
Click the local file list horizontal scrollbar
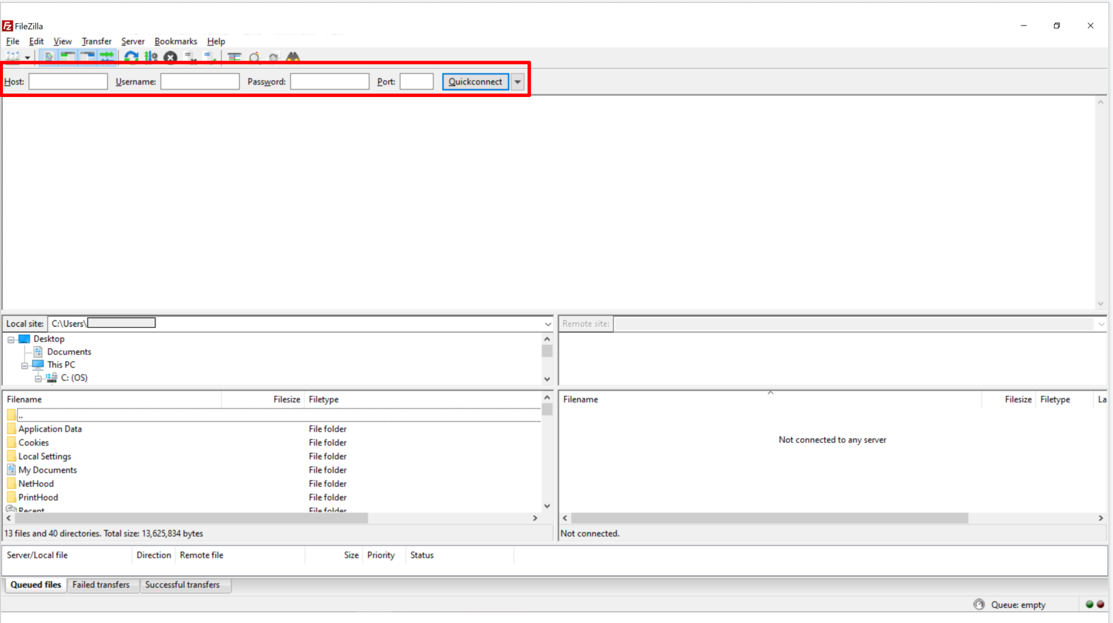click(192, 518)
